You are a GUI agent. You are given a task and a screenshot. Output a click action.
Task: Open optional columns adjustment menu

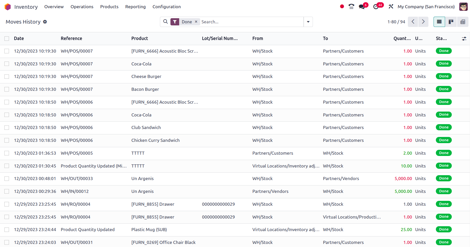(464, 38)
